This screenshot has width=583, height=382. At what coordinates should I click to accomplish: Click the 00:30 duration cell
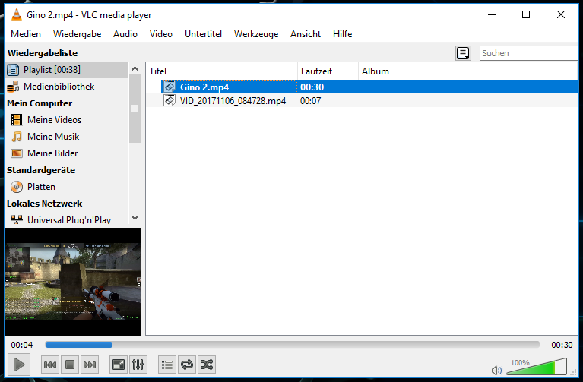tap(312, 87)
